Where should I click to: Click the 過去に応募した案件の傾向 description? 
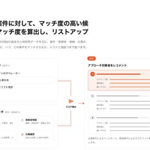point(37,138)
